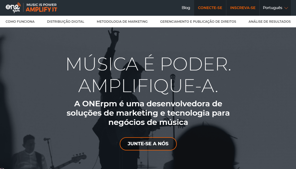
Task: Click the chevron arrow beside Português
Action: coord(286,8)
